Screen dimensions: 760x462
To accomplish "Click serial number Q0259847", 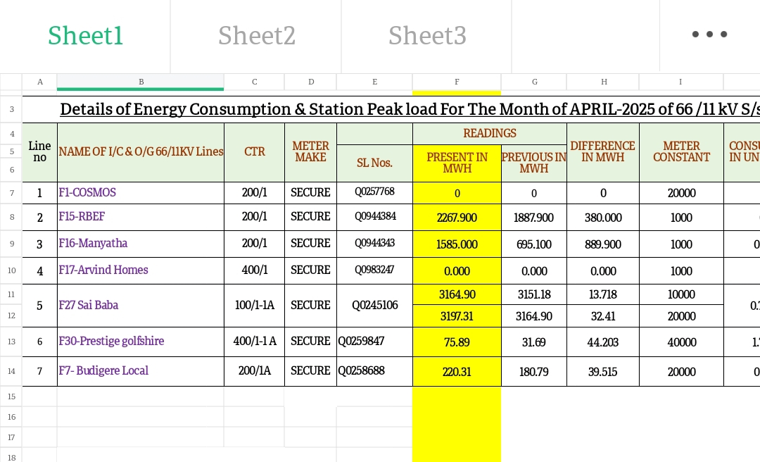I will (x=374, y=342).
